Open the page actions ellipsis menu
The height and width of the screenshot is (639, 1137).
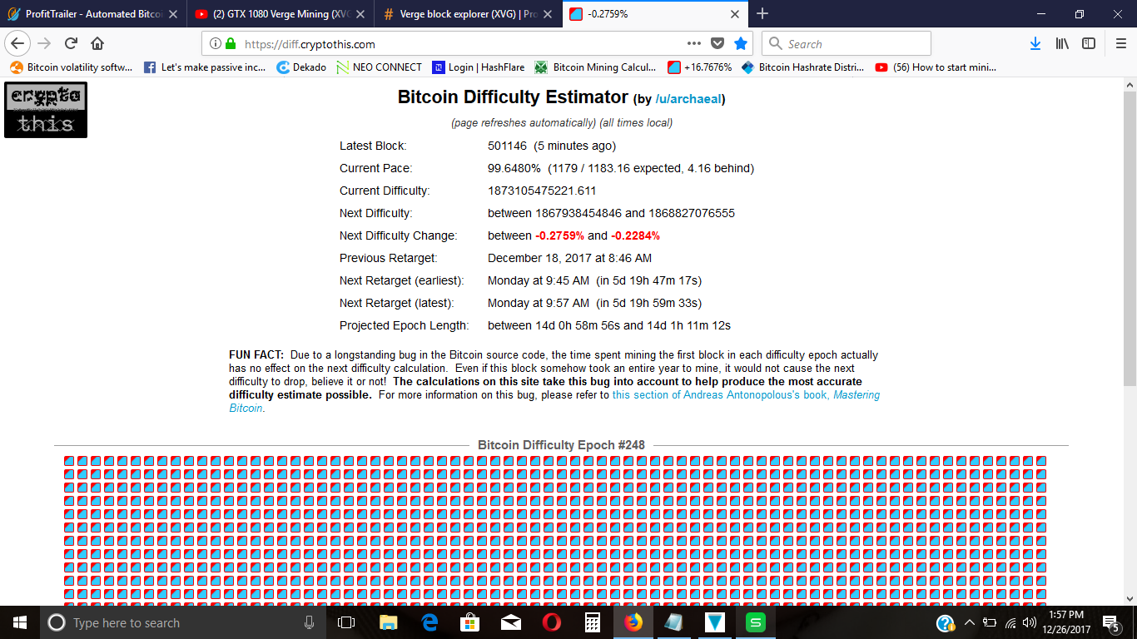(x=693, y=42)
